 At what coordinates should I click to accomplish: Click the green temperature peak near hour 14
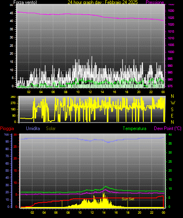click(106, 187)
